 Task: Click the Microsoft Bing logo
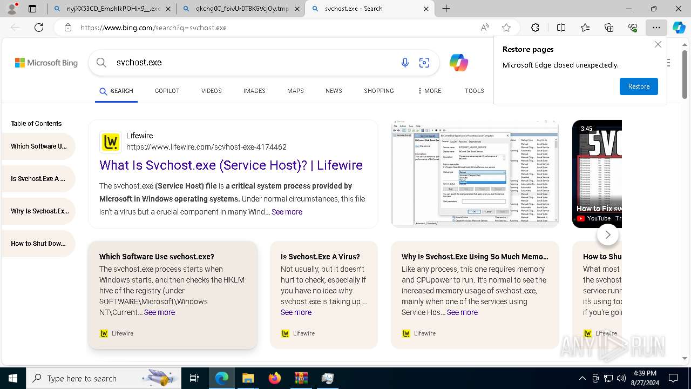click(x=46, y=63)
